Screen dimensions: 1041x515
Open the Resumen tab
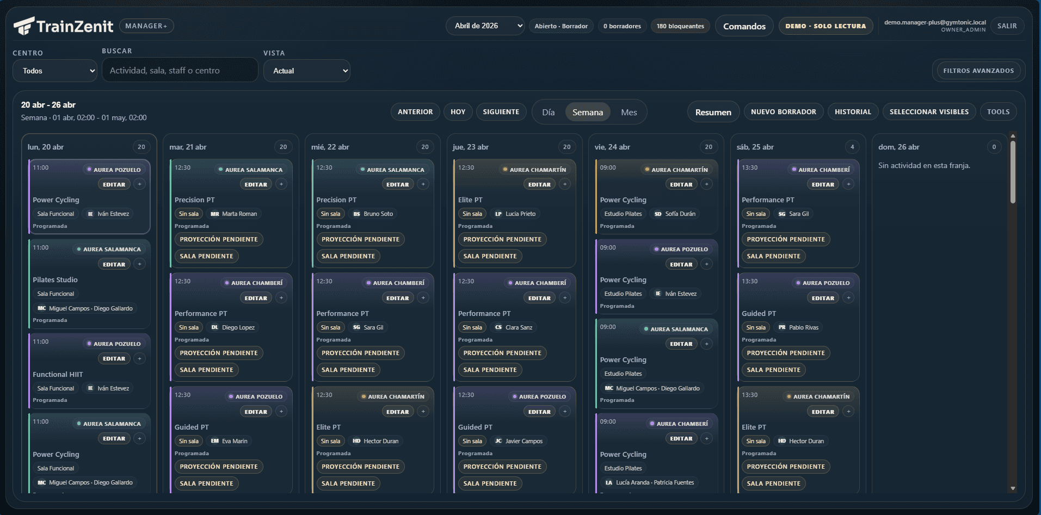point(713,112)
